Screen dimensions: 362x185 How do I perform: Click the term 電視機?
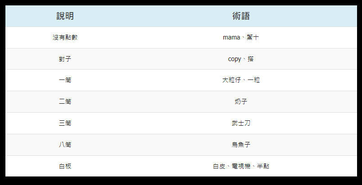point(241,166)
